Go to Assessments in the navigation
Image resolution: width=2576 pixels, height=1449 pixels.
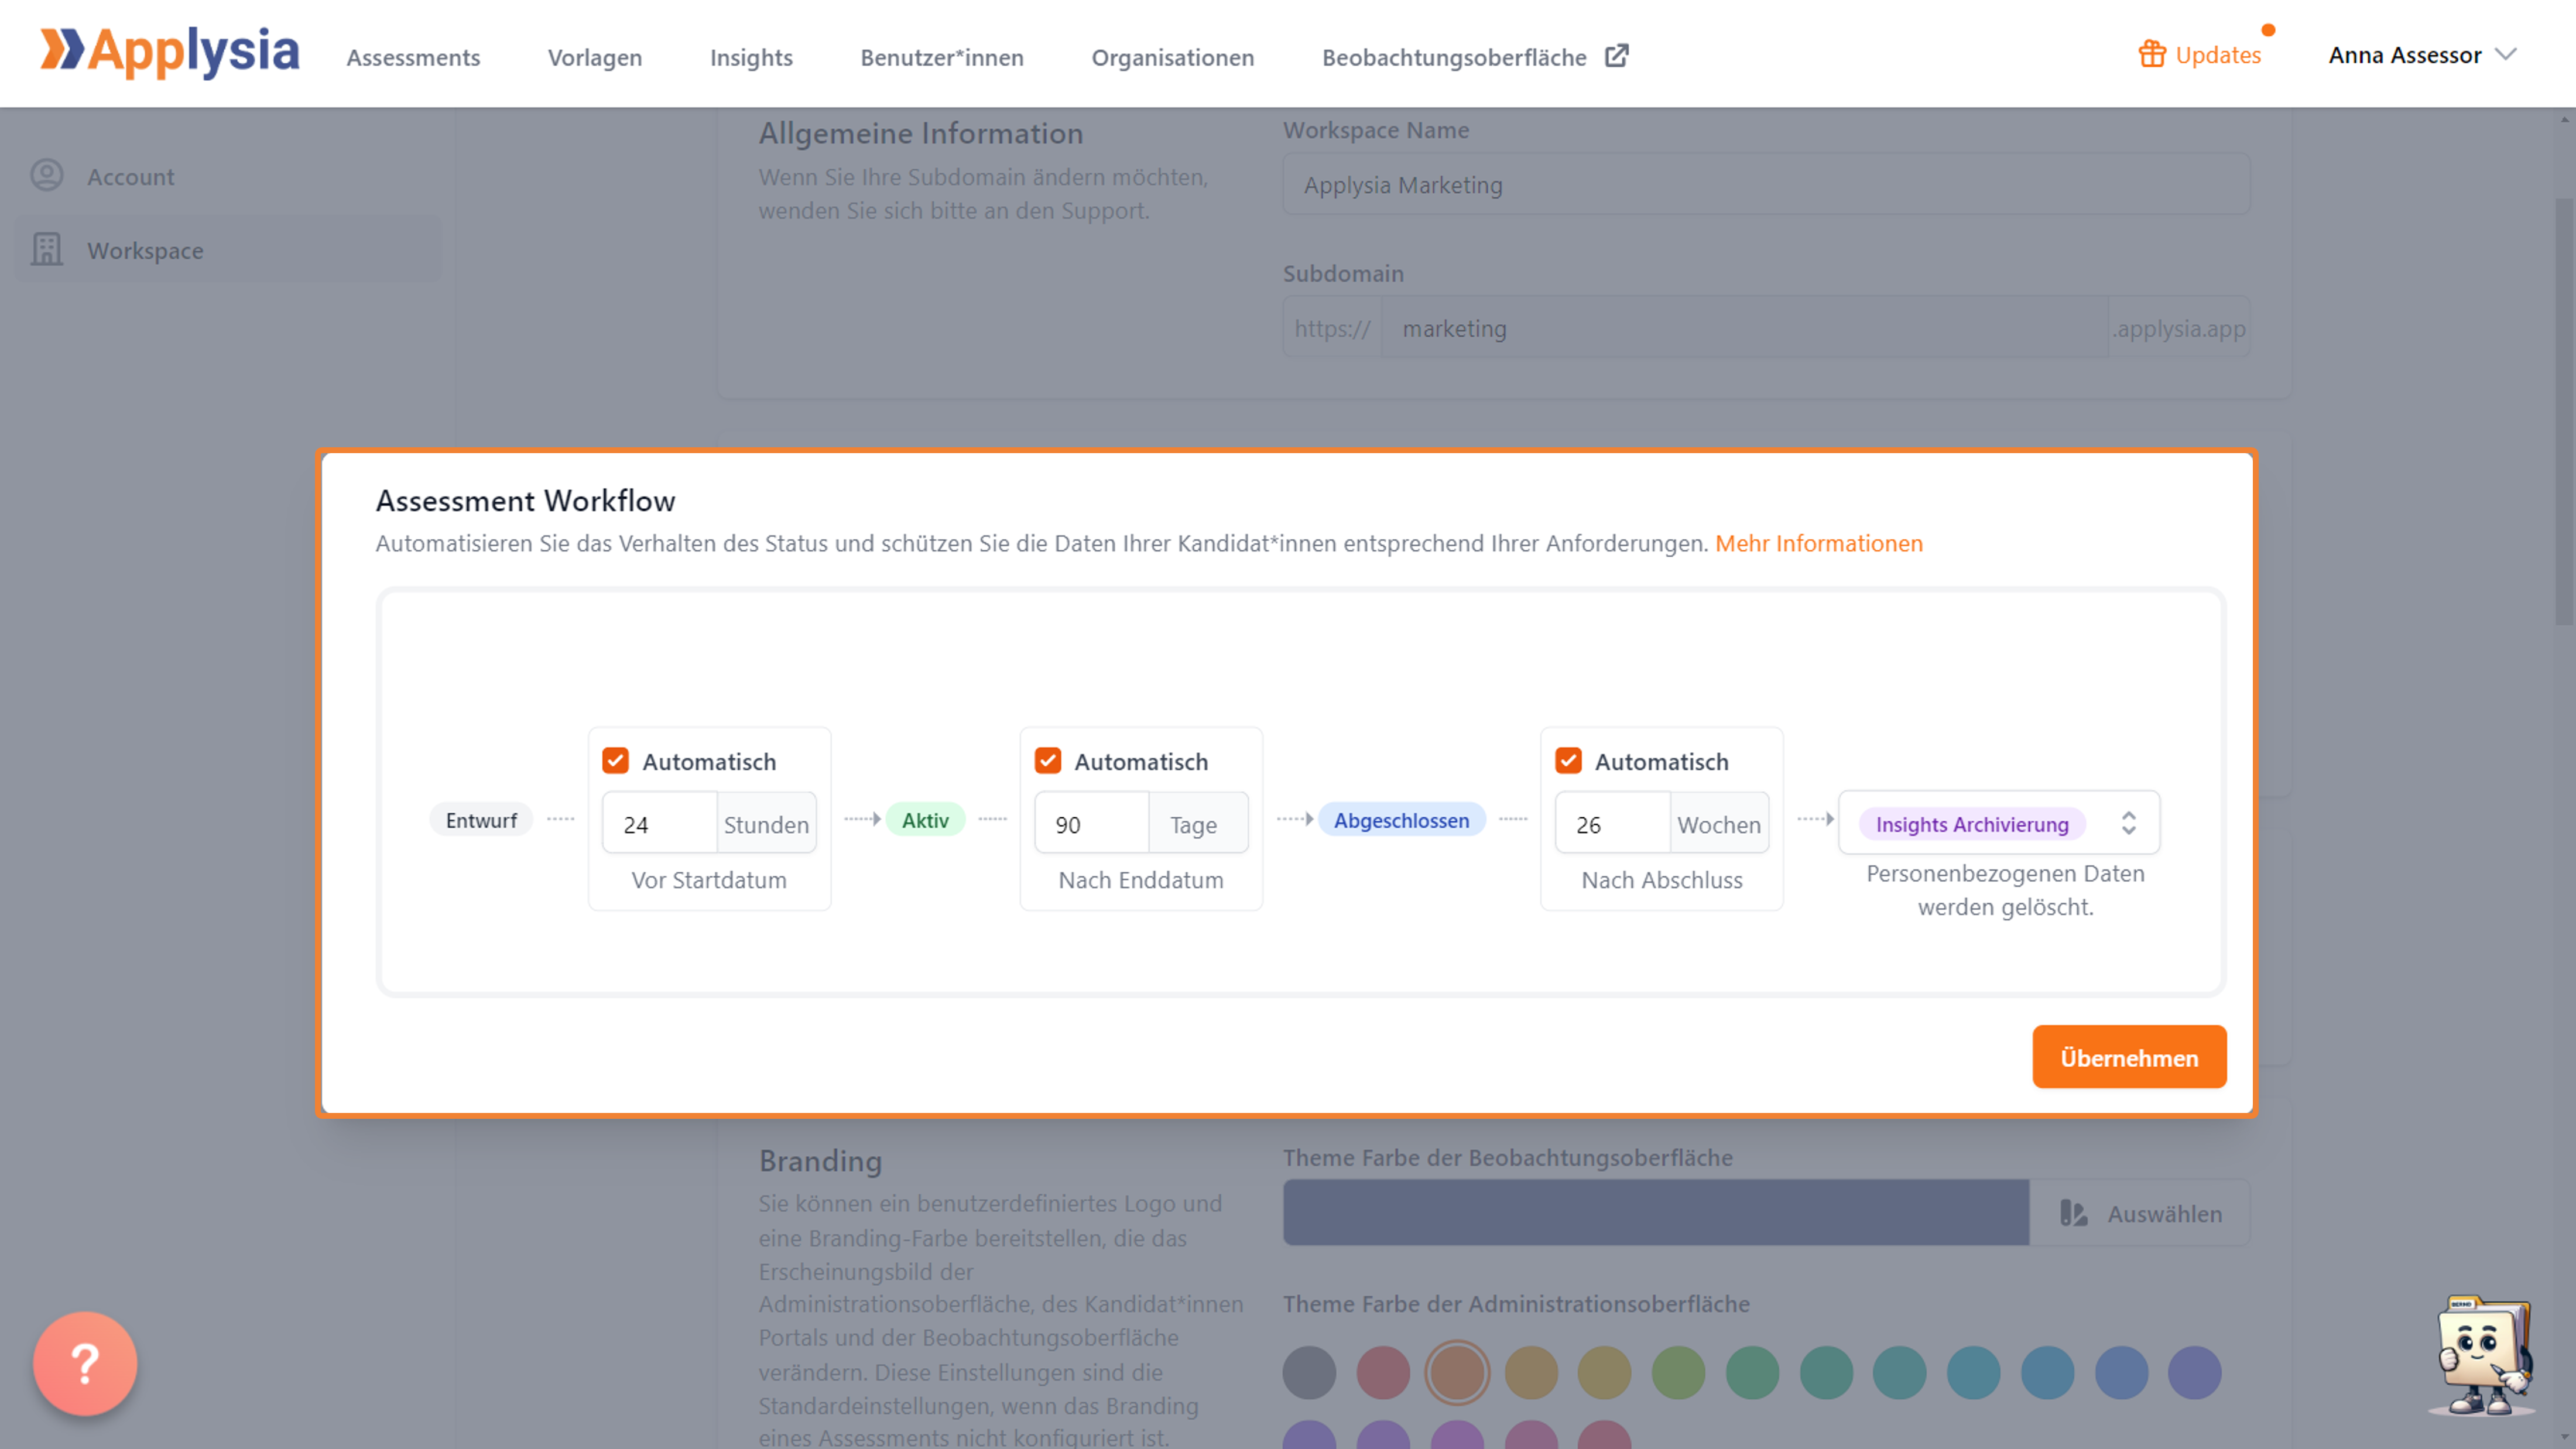click(x=413, y=57)
